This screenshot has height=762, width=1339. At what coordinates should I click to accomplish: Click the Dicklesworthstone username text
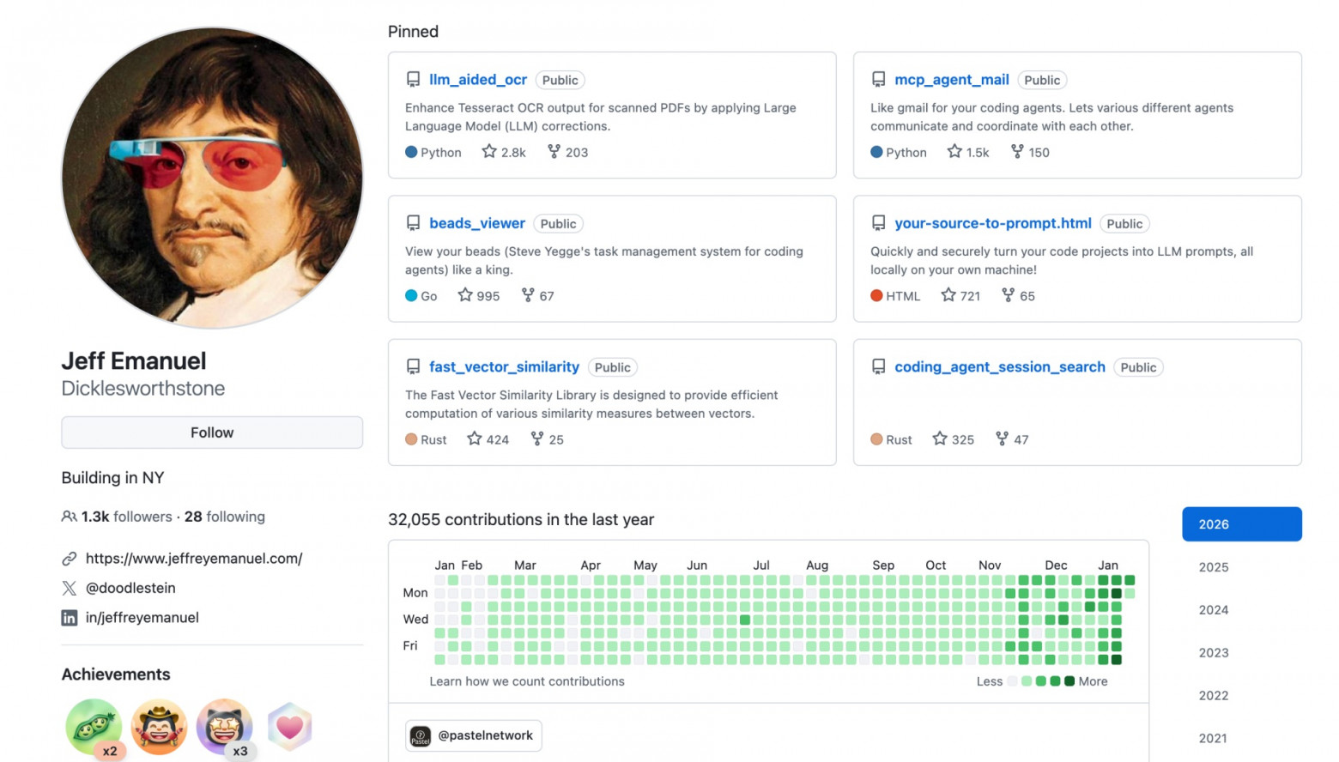click(143, 389)
